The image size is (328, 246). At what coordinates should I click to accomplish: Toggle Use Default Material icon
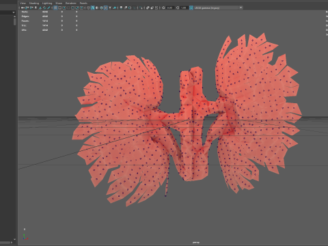97,8
